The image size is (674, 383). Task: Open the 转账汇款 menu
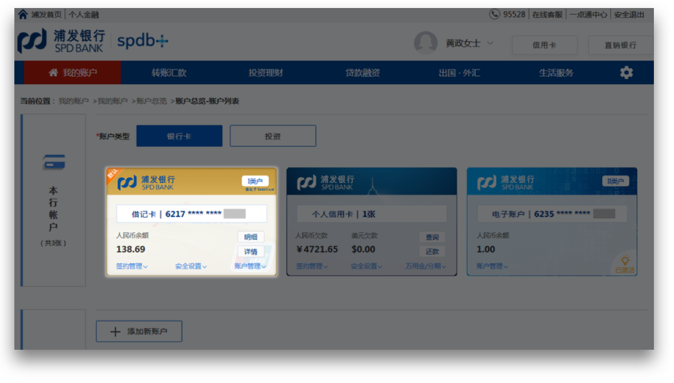pyautogui.click(x=169, y=73)
